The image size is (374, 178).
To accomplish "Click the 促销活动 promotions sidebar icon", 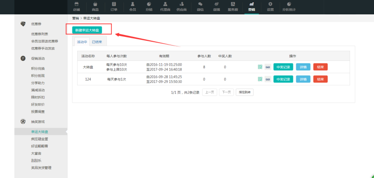I will click(x=23, y=59).
